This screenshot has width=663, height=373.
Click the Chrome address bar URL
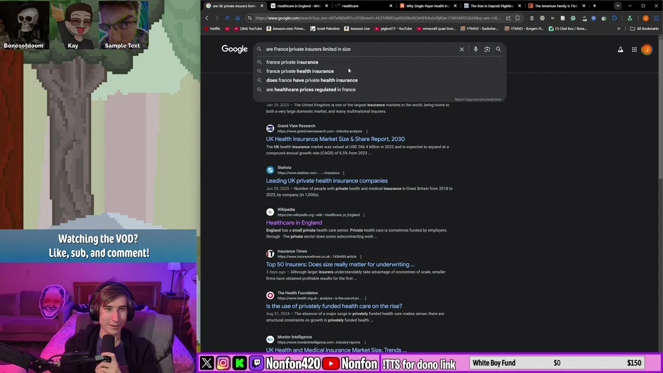[378, 18]
